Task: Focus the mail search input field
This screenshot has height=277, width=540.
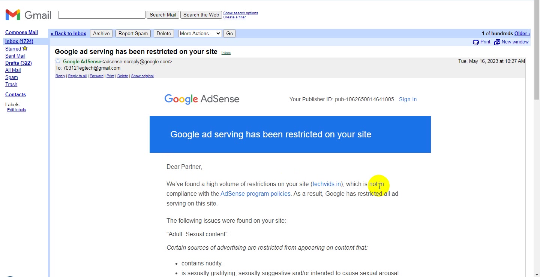Action: [x=102, y=15]
